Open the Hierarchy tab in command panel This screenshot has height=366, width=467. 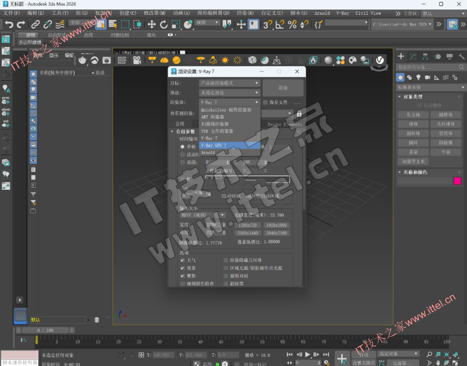pos(425,56)
